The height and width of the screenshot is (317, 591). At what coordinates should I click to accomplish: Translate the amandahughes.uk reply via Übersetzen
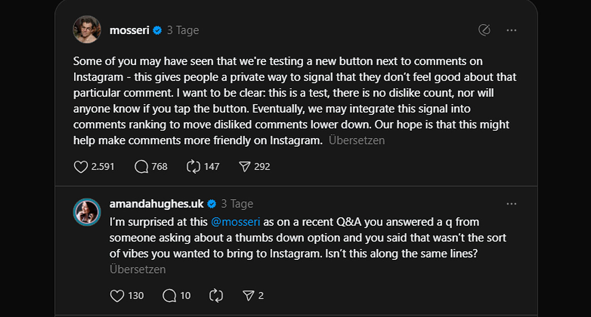(x=138, y=269)
